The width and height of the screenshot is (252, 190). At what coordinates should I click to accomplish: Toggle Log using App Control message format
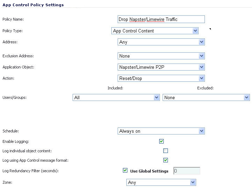pos(165,160)
